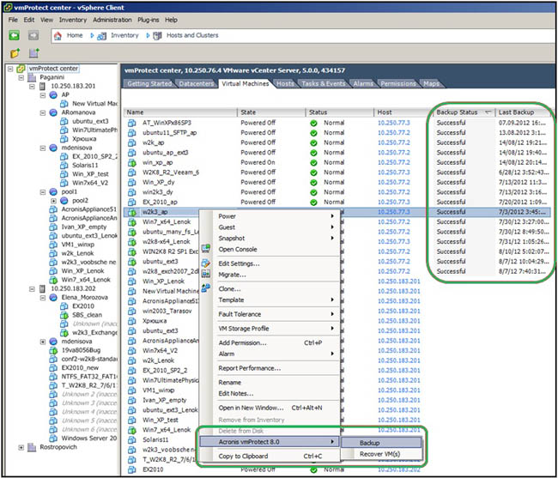Open the File menu
This screenshot has height=478, width=558.
(x=13, y=20)
